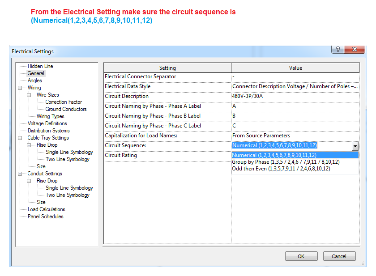Click Rise Drop label under Cable Tray Settings
The height and width of the screenshot is (276, 376).
tap(47, 145)
